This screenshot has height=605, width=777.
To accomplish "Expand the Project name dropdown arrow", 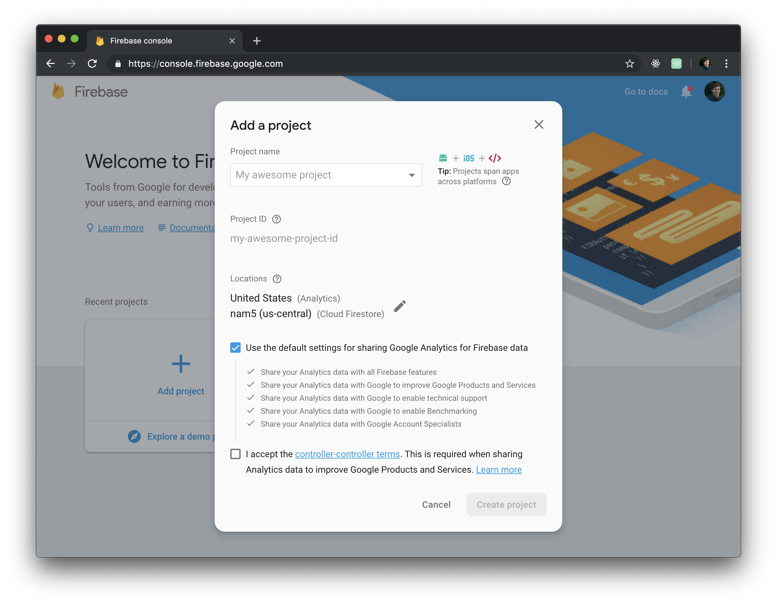I will pos(412,175).
